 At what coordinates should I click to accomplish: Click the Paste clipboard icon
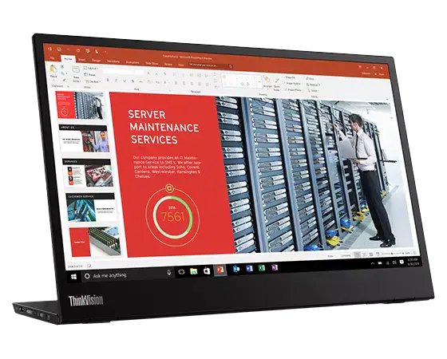(x=53, y=69)
